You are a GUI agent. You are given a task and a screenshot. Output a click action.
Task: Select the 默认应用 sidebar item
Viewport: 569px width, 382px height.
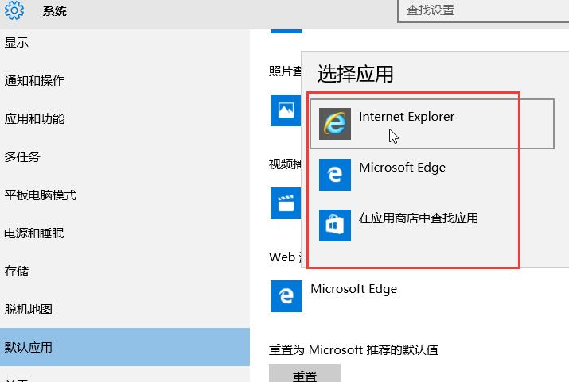pos(125,347)
